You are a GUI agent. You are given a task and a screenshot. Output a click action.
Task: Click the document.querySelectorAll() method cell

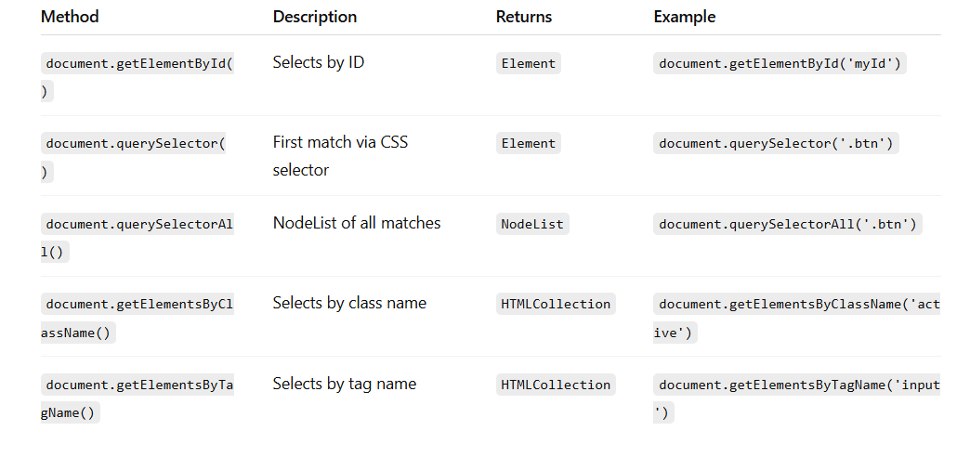tap(138, 238)
